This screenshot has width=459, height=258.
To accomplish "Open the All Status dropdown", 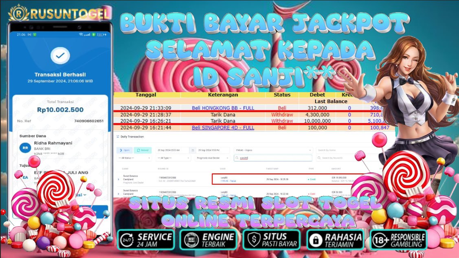I will tap(134, 158).
